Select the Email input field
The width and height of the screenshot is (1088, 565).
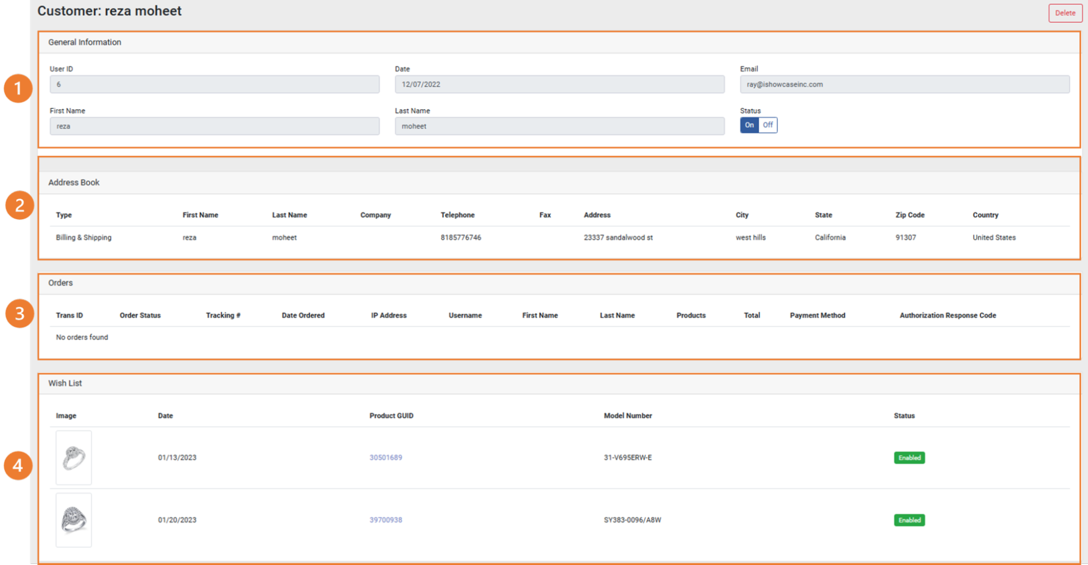point(904,84)
